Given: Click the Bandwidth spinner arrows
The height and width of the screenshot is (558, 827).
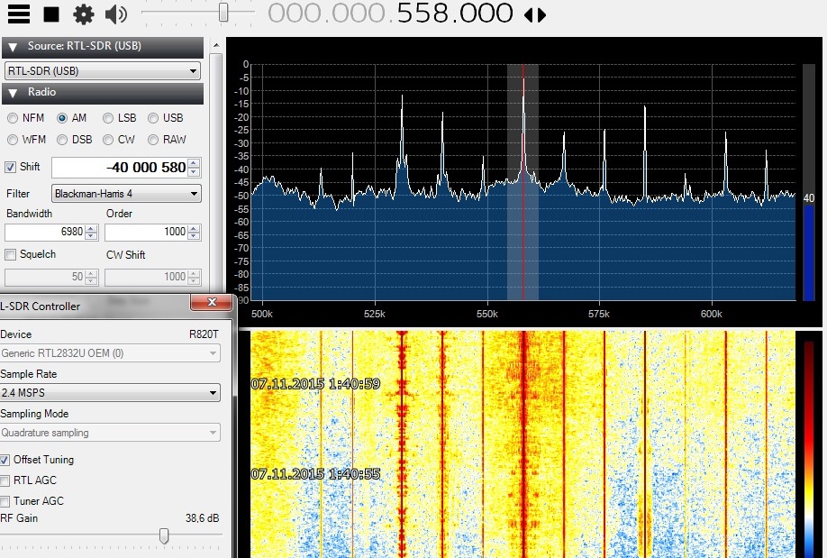Looking at the screenshot, I should tap(91, 232).
